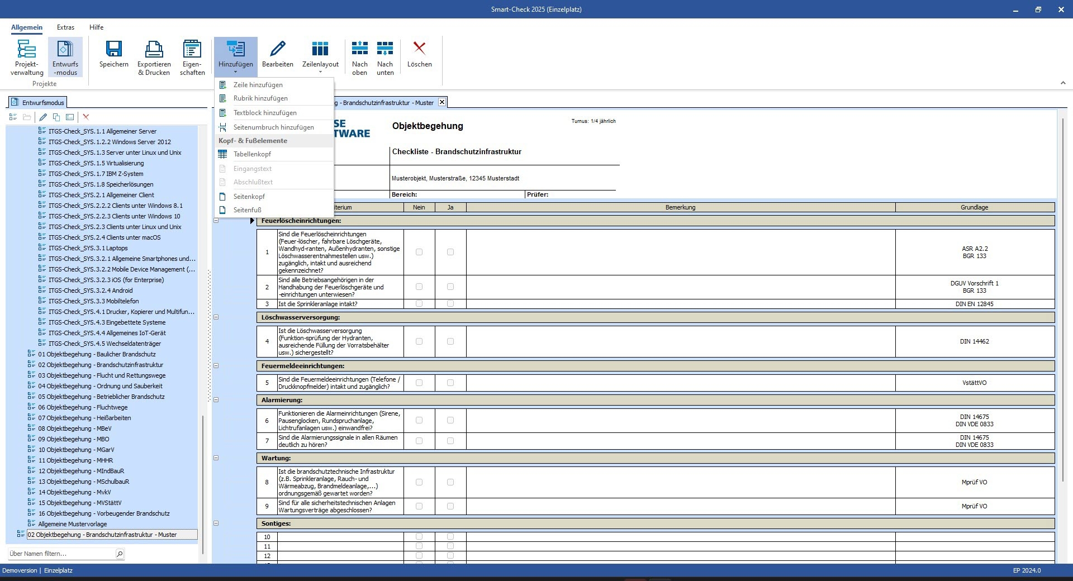Open Projektverwaltung from the ribbon
1073x581 pixels.
[26, 57]
